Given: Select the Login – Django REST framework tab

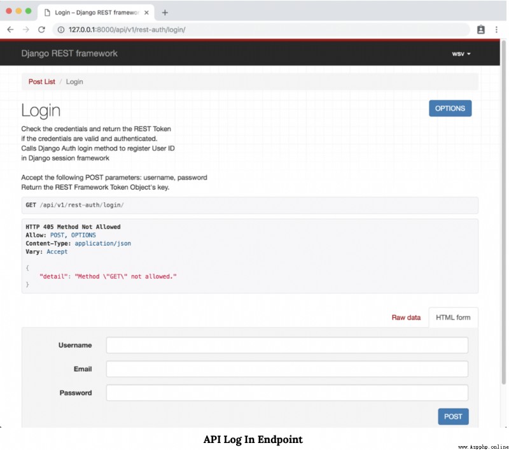Looking at the screenshot, I should 97,13.
